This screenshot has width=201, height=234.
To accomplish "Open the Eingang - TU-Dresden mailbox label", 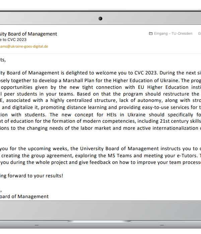I will pyautogui.click(x=173, y=34).
